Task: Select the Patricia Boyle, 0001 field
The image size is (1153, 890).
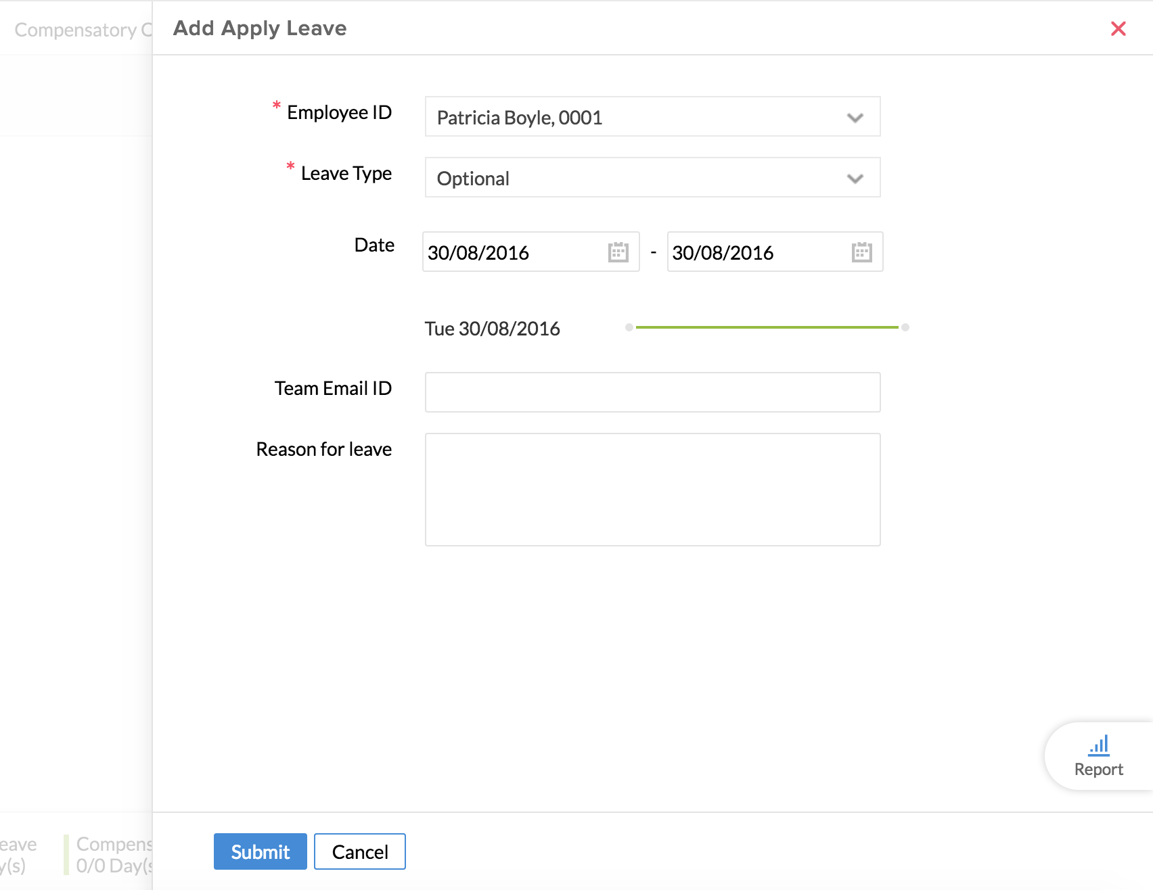Action: [x=629, y=118]
